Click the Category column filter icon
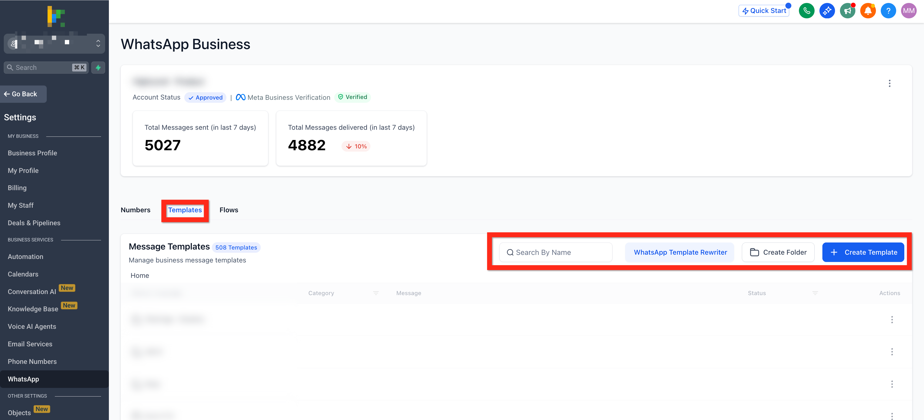 [x=376, y=293]
